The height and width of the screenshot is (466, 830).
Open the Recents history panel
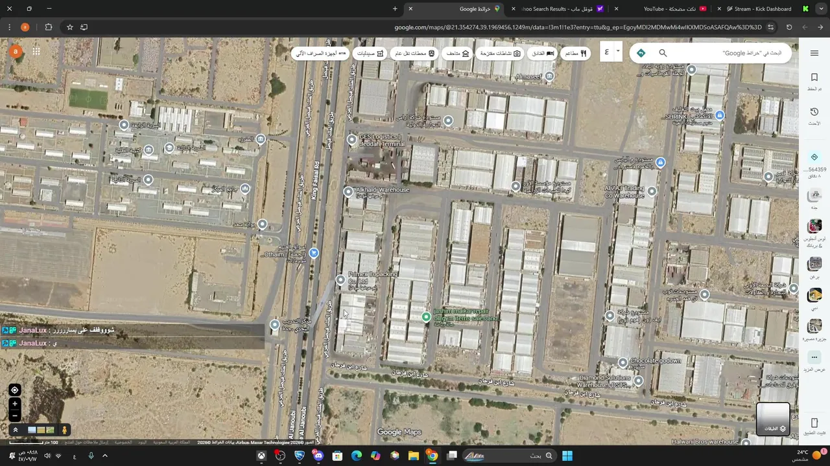coord(814,116)
